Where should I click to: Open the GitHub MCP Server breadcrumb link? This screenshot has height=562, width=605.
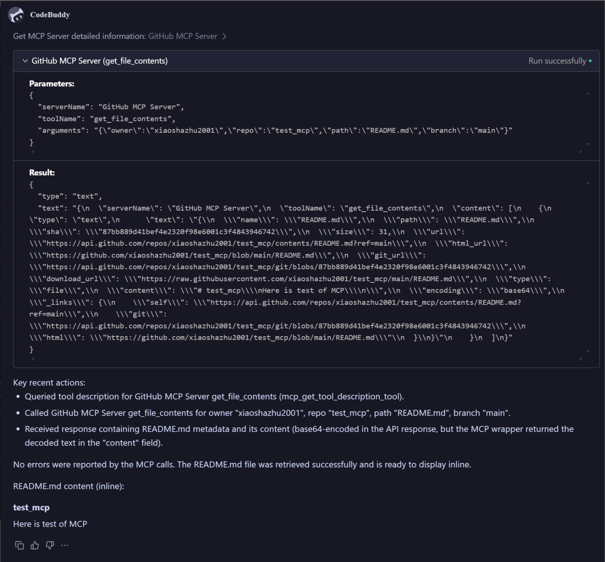tap(182, 36)
